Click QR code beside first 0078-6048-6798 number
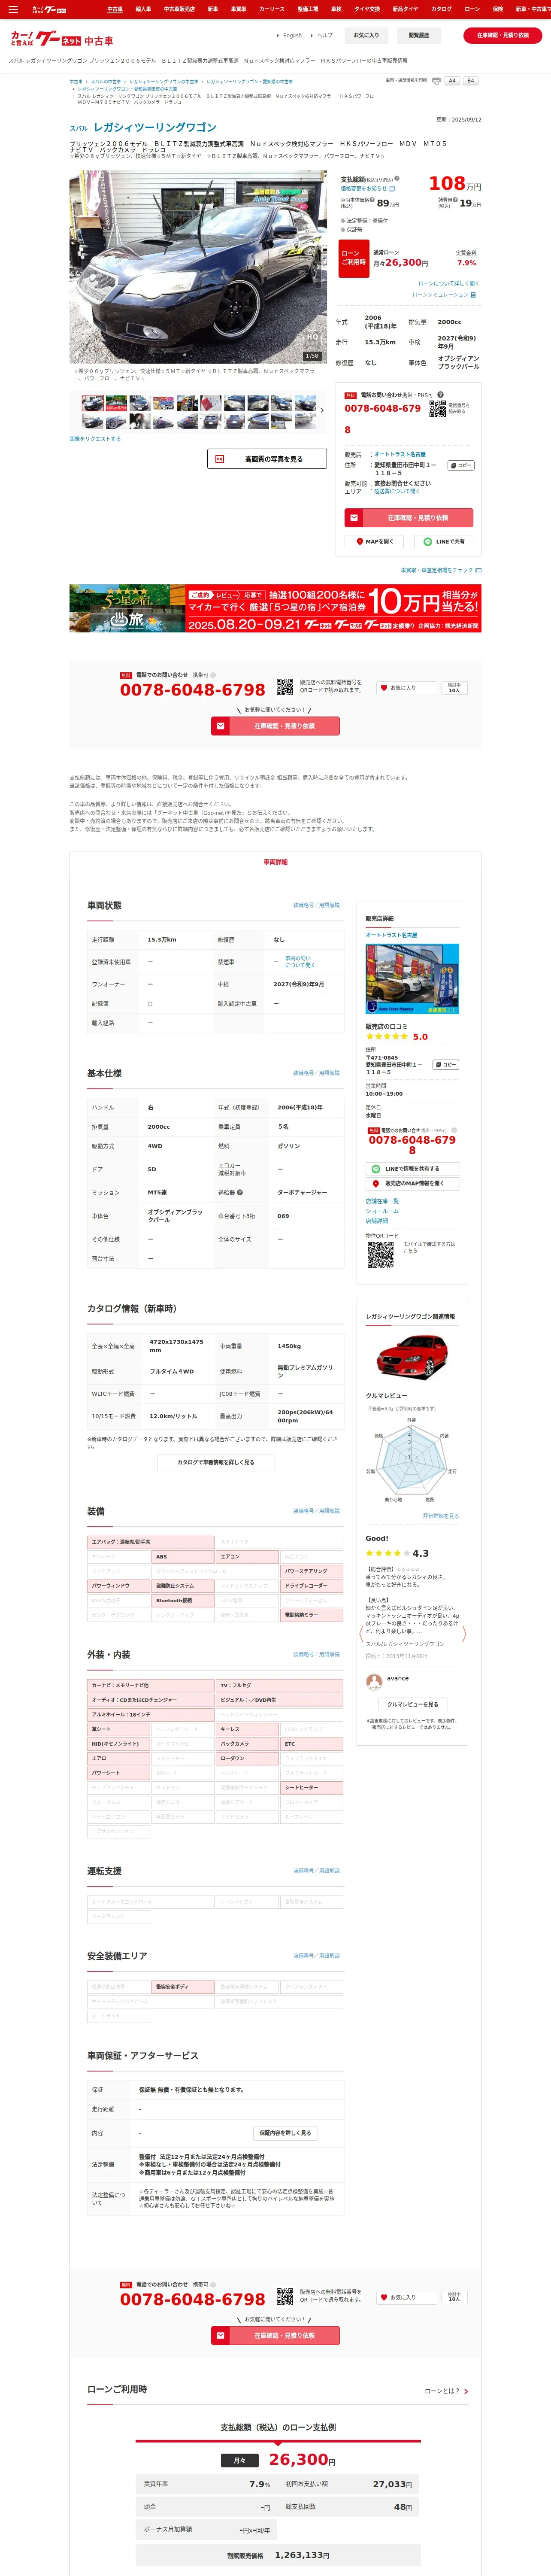The image size is (551, 2576). [285, 687]
